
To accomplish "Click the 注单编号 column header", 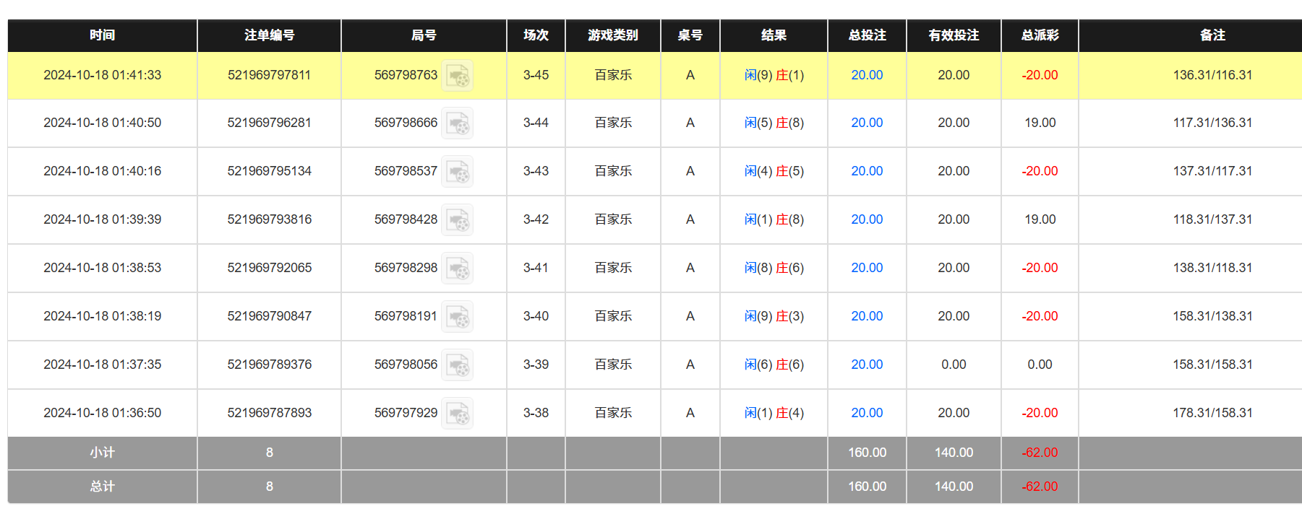I will pyautogui.click(x=269, y=35).
